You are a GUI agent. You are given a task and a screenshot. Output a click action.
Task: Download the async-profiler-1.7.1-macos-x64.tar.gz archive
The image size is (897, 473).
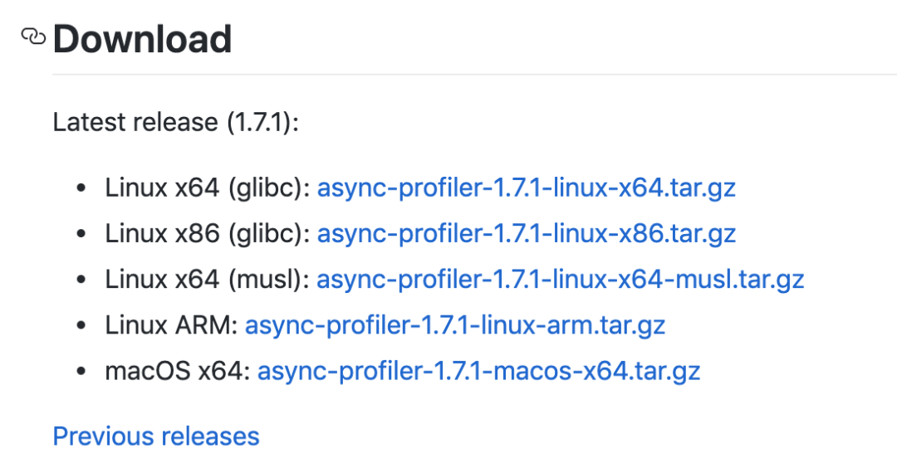pyautogui.click(x=479, y=371)
